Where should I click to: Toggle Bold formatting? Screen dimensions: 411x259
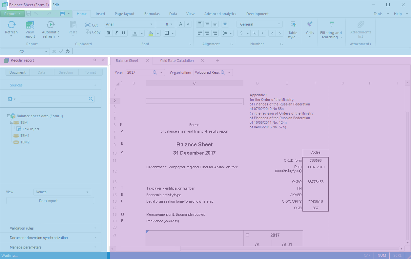pos(109,33)
